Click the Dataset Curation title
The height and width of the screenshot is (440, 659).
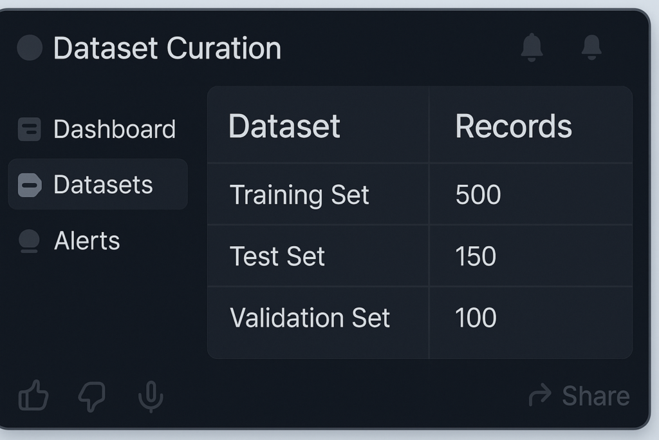pyautogui.click(x=167, y=48)
